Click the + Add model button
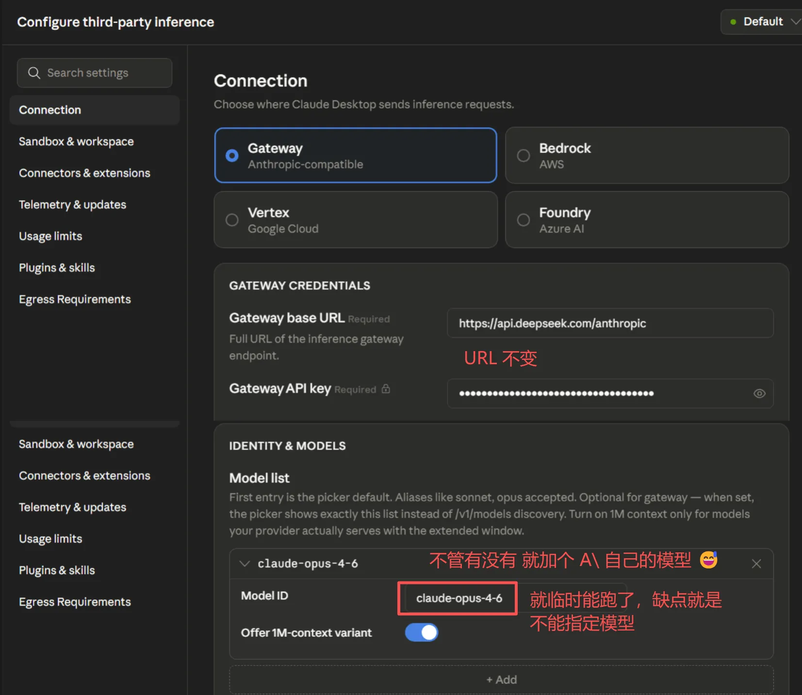 pos(501,679)
